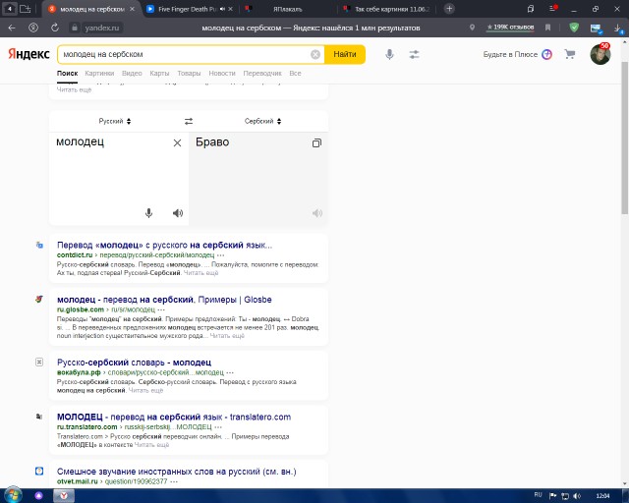The width and height of the screenshot is (629, 503).
Task: Open the Action Center flag tray icon
Action: [x=552, y=496]
